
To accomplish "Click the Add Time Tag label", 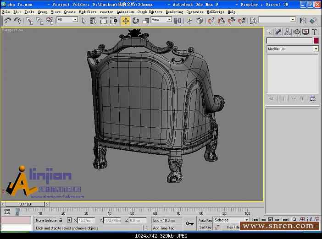I will click(x=164, y=228).
